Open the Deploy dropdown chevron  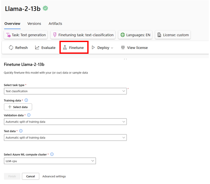click(112, 48)
